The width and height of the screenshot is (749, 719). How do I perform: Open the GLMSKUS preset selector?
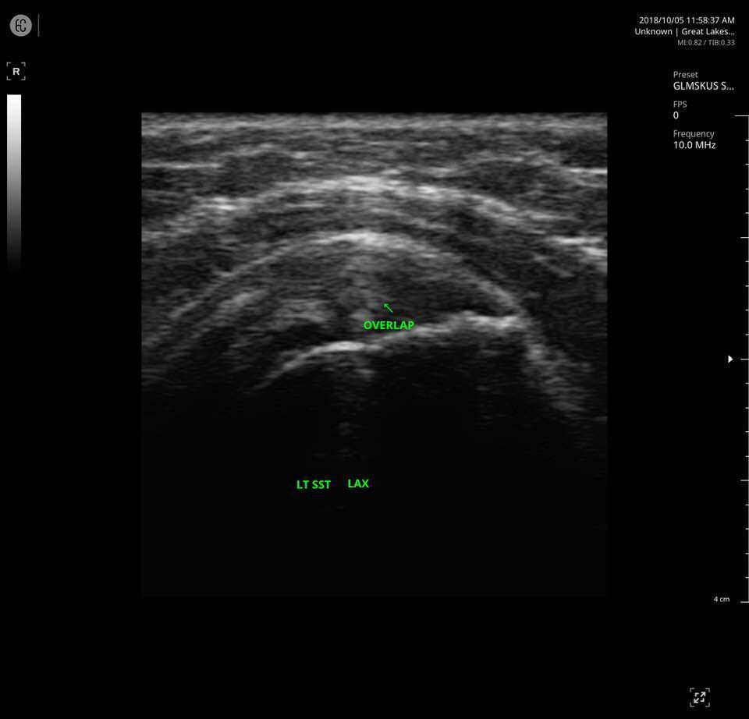click(703, 86)
